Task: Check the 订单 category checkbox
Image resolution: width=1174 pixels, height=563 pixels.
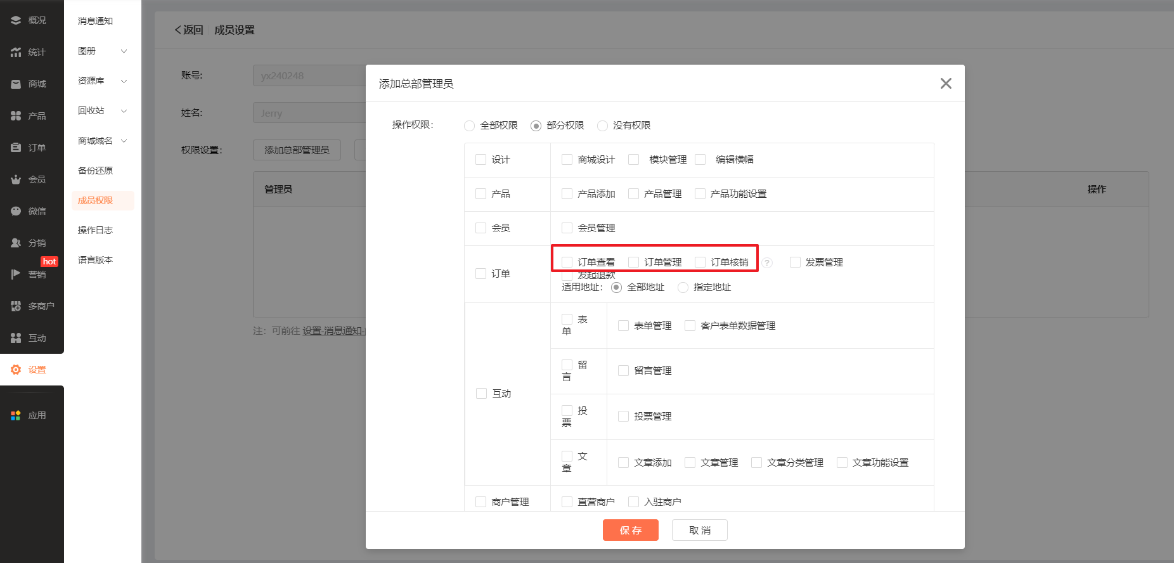Action: [481, 273]
